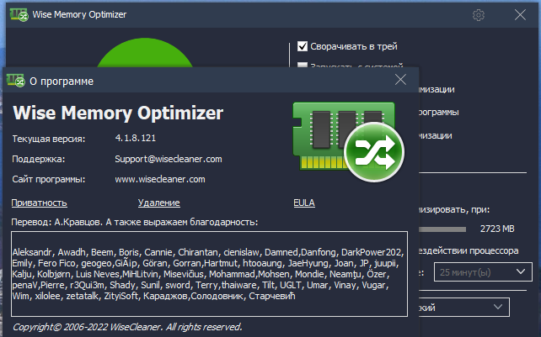
Task: Click Support@wisecleaner.com email address
Action: 169,159
